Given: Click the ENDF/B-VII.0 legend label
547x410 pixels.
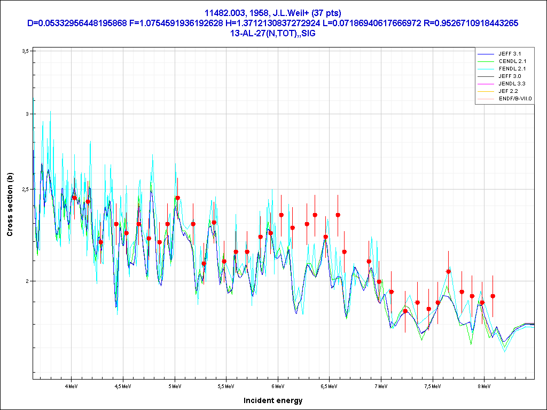Looking at the screenshot, I should click(515, 99).
